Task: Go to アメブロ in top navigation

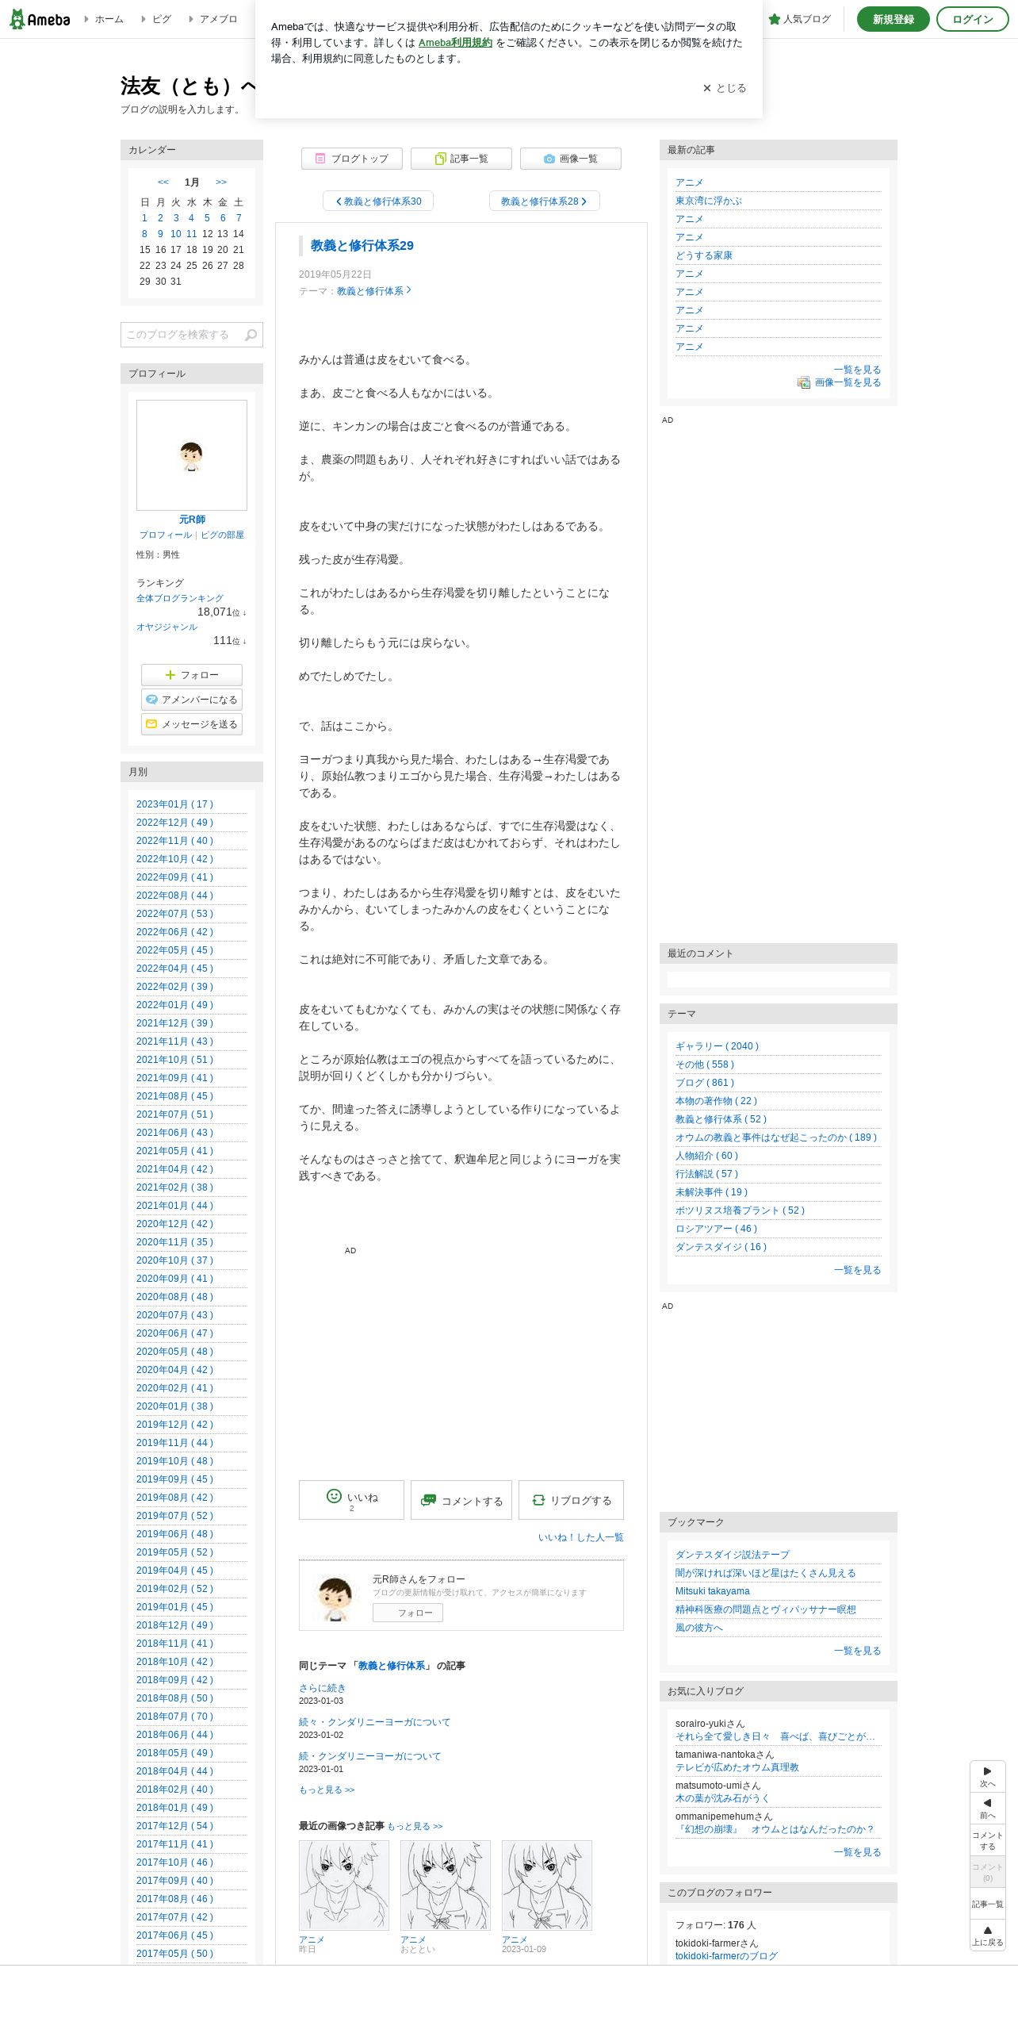Action: [x=218, y=19]
